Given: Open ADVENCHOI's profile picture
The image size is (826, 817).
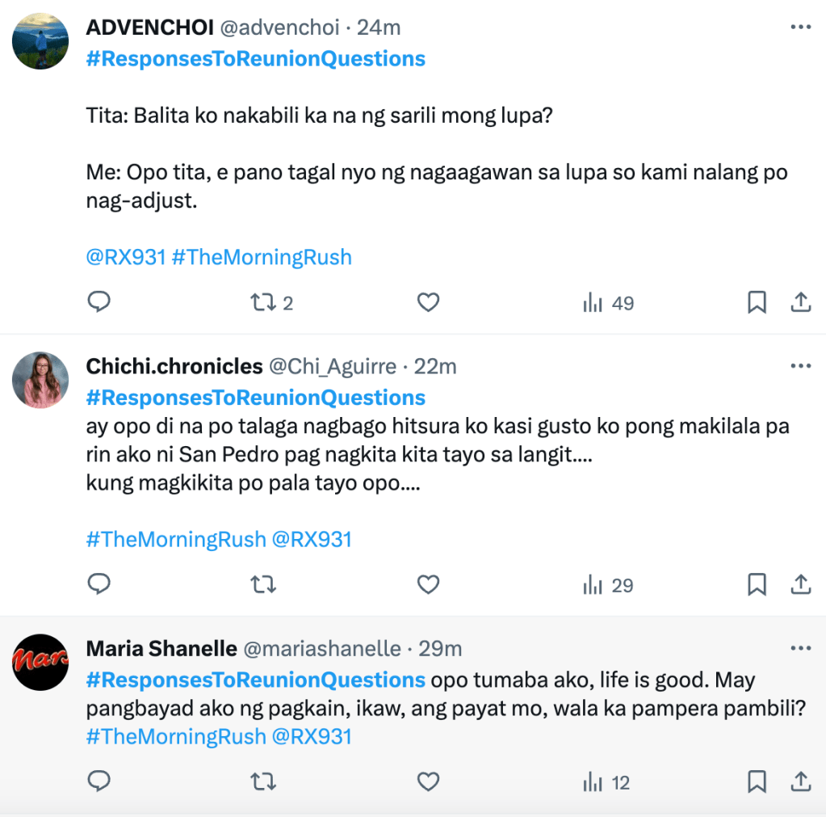Looking at the screenshot, I should [40, 41].
